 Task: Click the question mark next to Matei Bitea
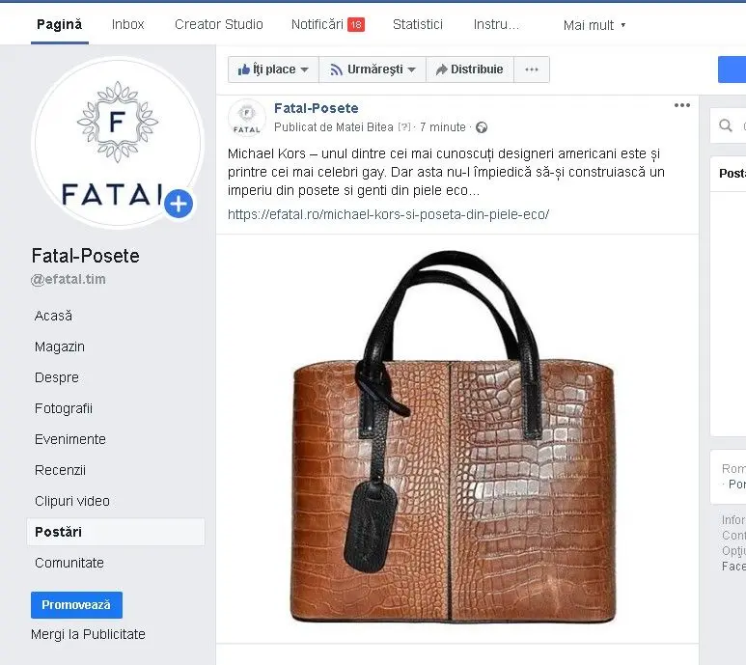(x=403, y=127)
